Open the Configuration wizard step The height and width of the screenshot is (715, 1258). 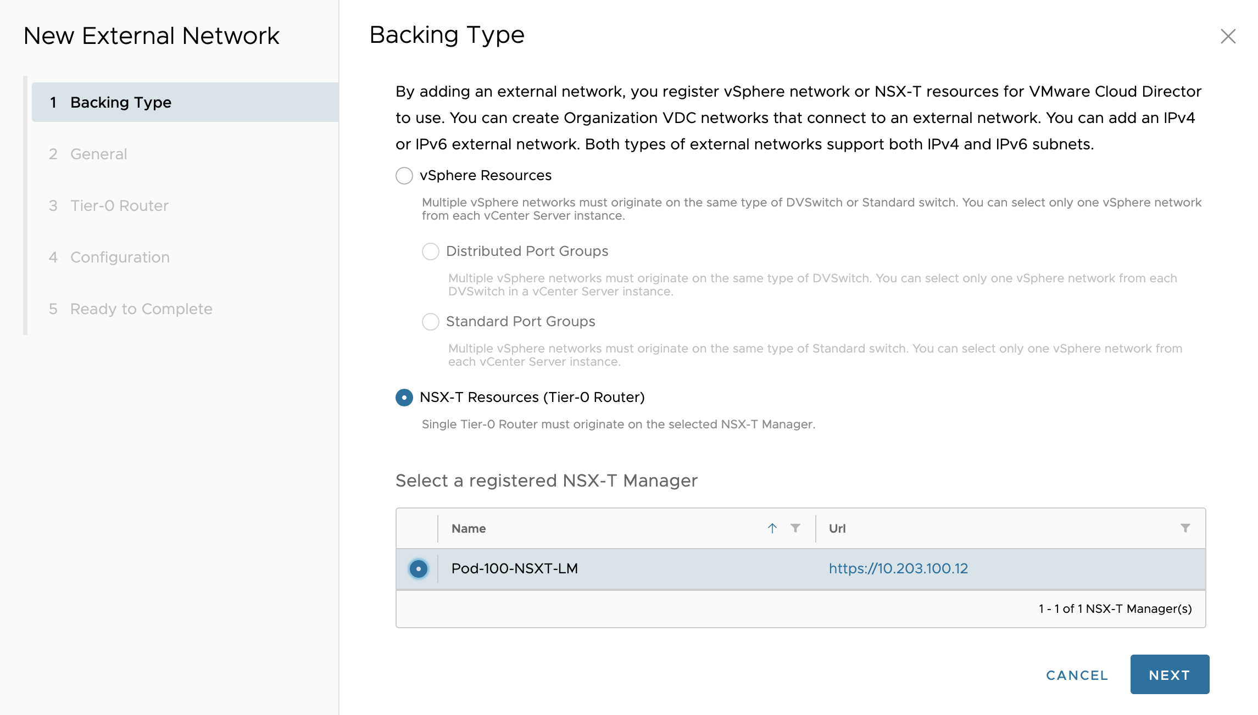pos(120,257)
